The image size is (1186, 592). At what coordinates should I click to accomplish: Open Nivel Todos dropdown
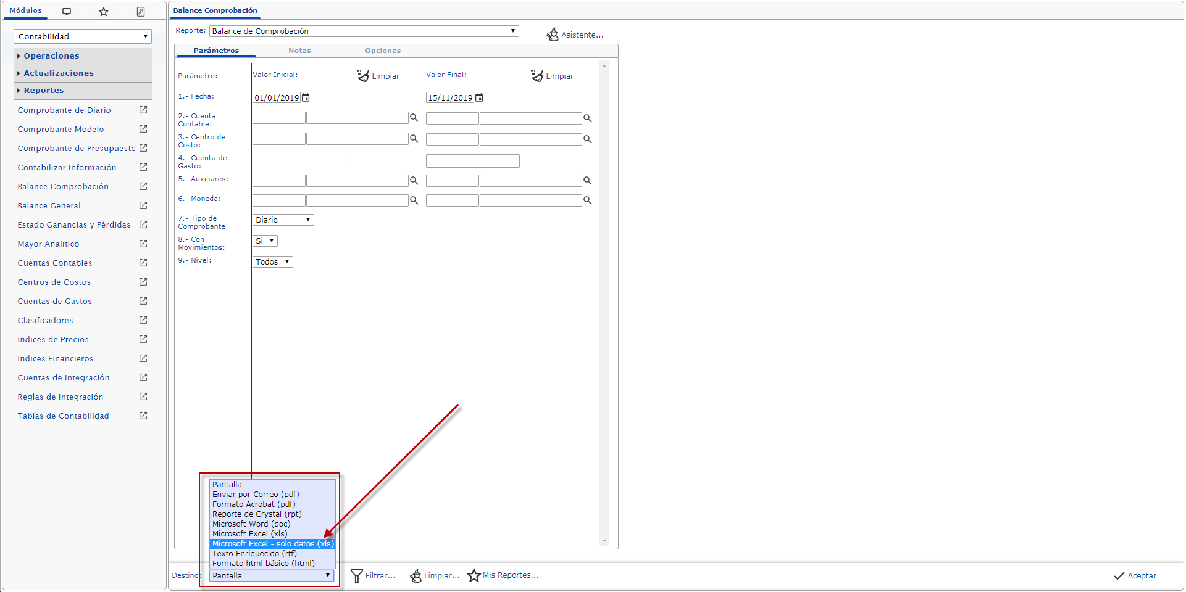[273, 261]
